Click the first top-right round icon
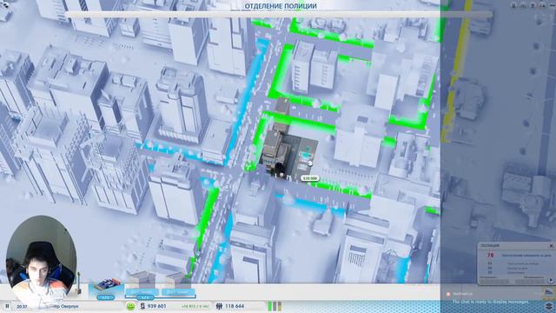This screenshot has width=556, height=313. click(x=513, y=6)
